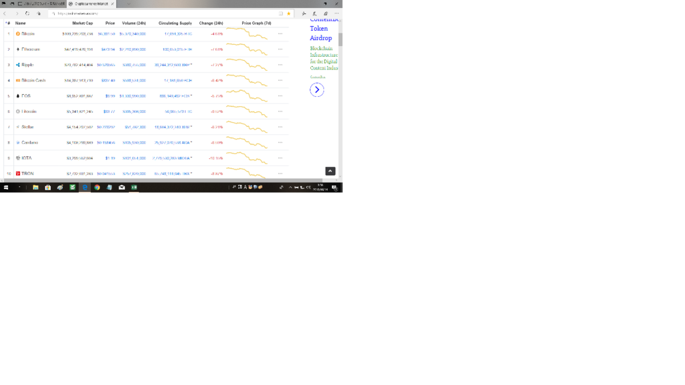Click the Bitcoin coin logo icon

[x=18, y=33]
